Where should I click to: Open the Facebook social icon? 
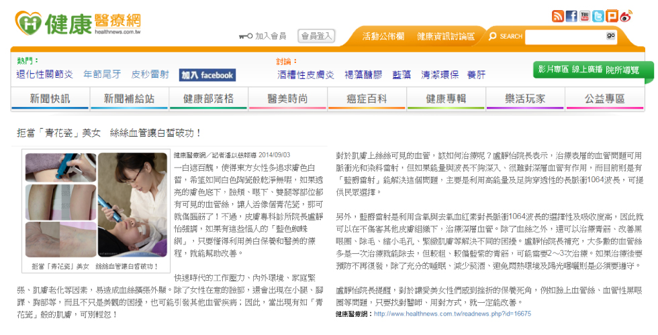[x=571, y=16]
